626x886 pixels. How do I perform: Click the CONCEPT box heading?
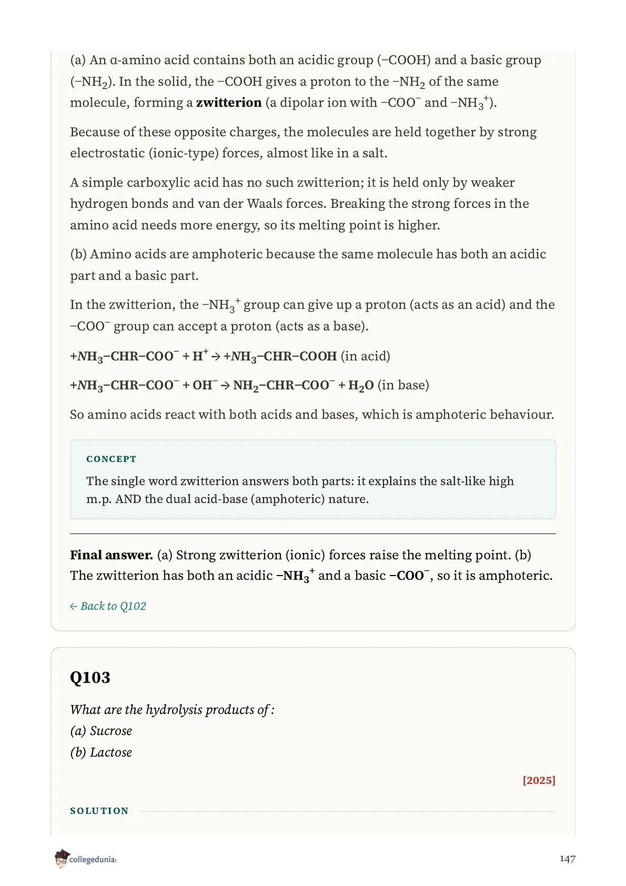click(x=112, y=459)
